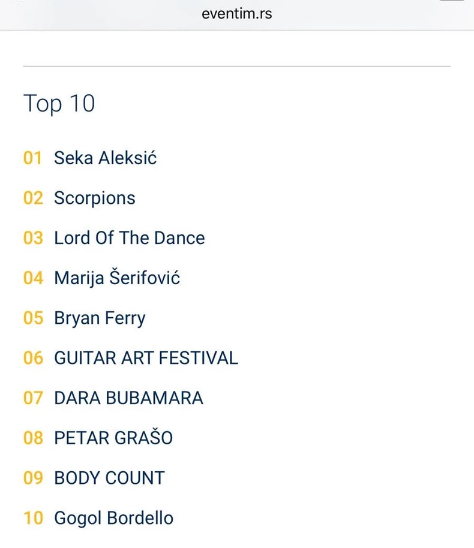The image size is (474, 548).
Task: Open the GUITAR ART FESTIVAL page
Action: point(146,358)
